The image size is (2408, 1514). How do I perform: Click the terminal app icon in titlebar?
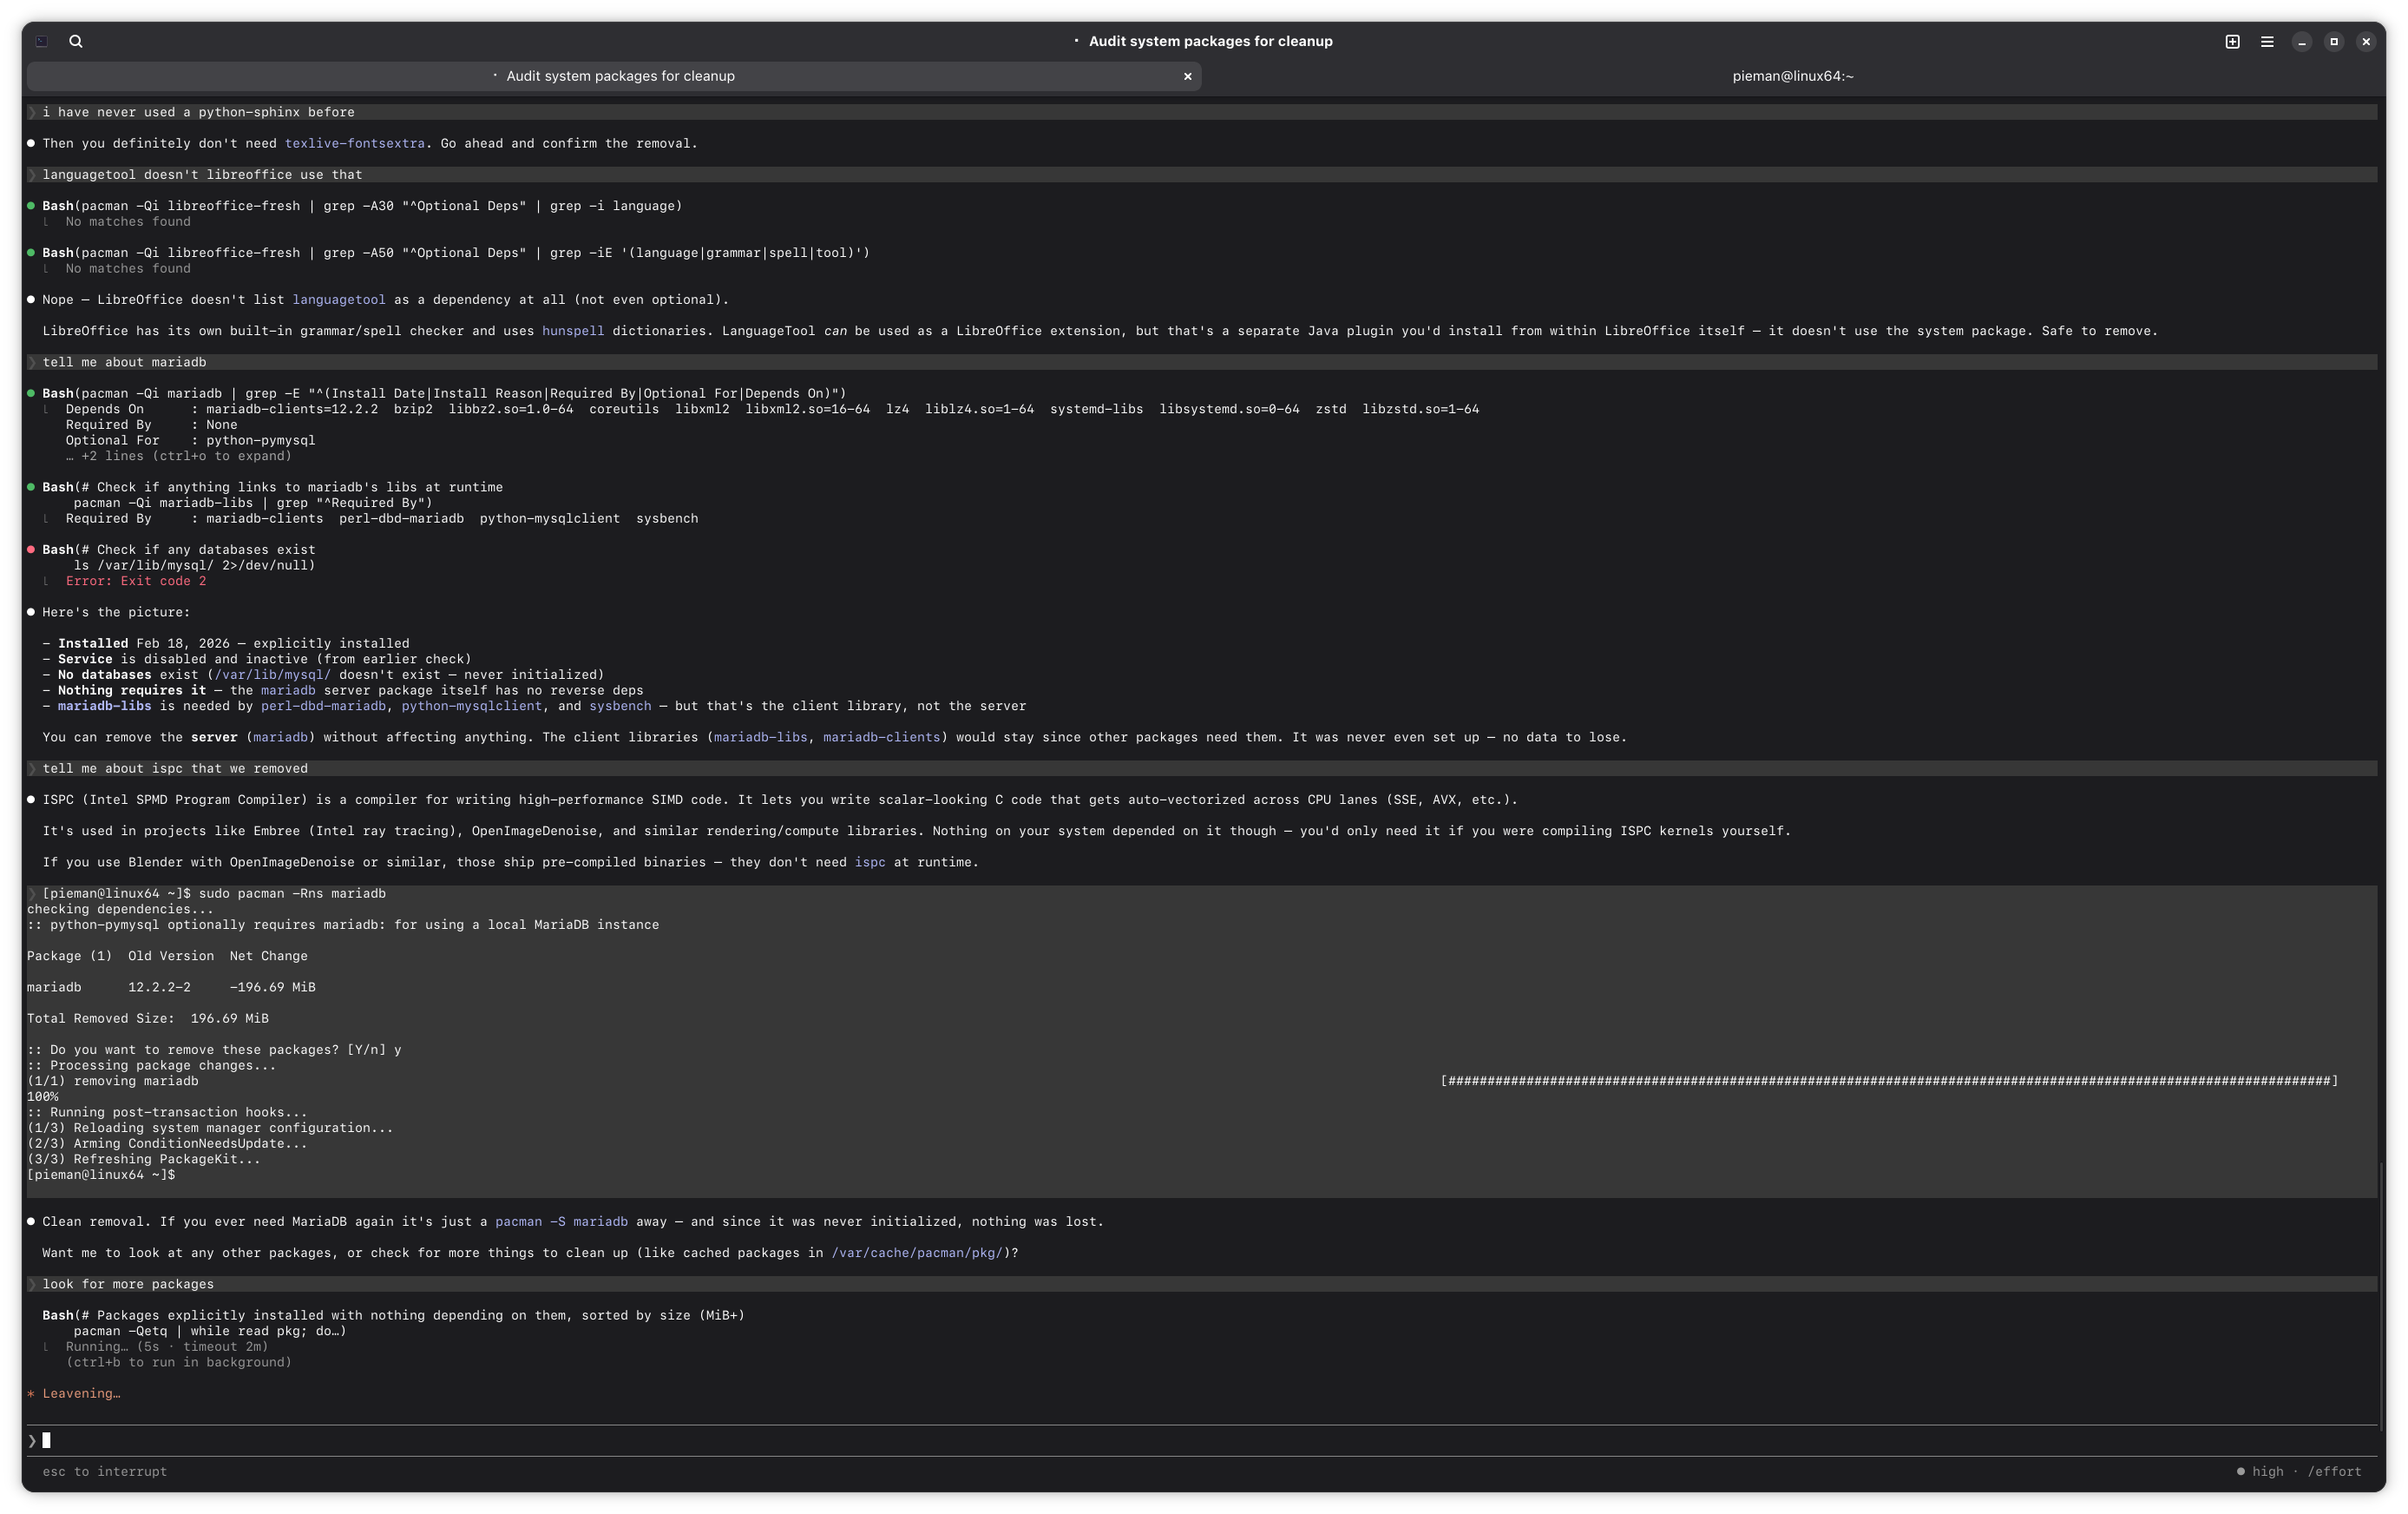[x=42, y=41]
